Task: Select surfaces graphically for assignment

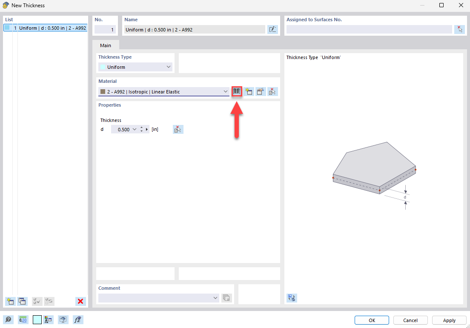Action: point(459,29)
